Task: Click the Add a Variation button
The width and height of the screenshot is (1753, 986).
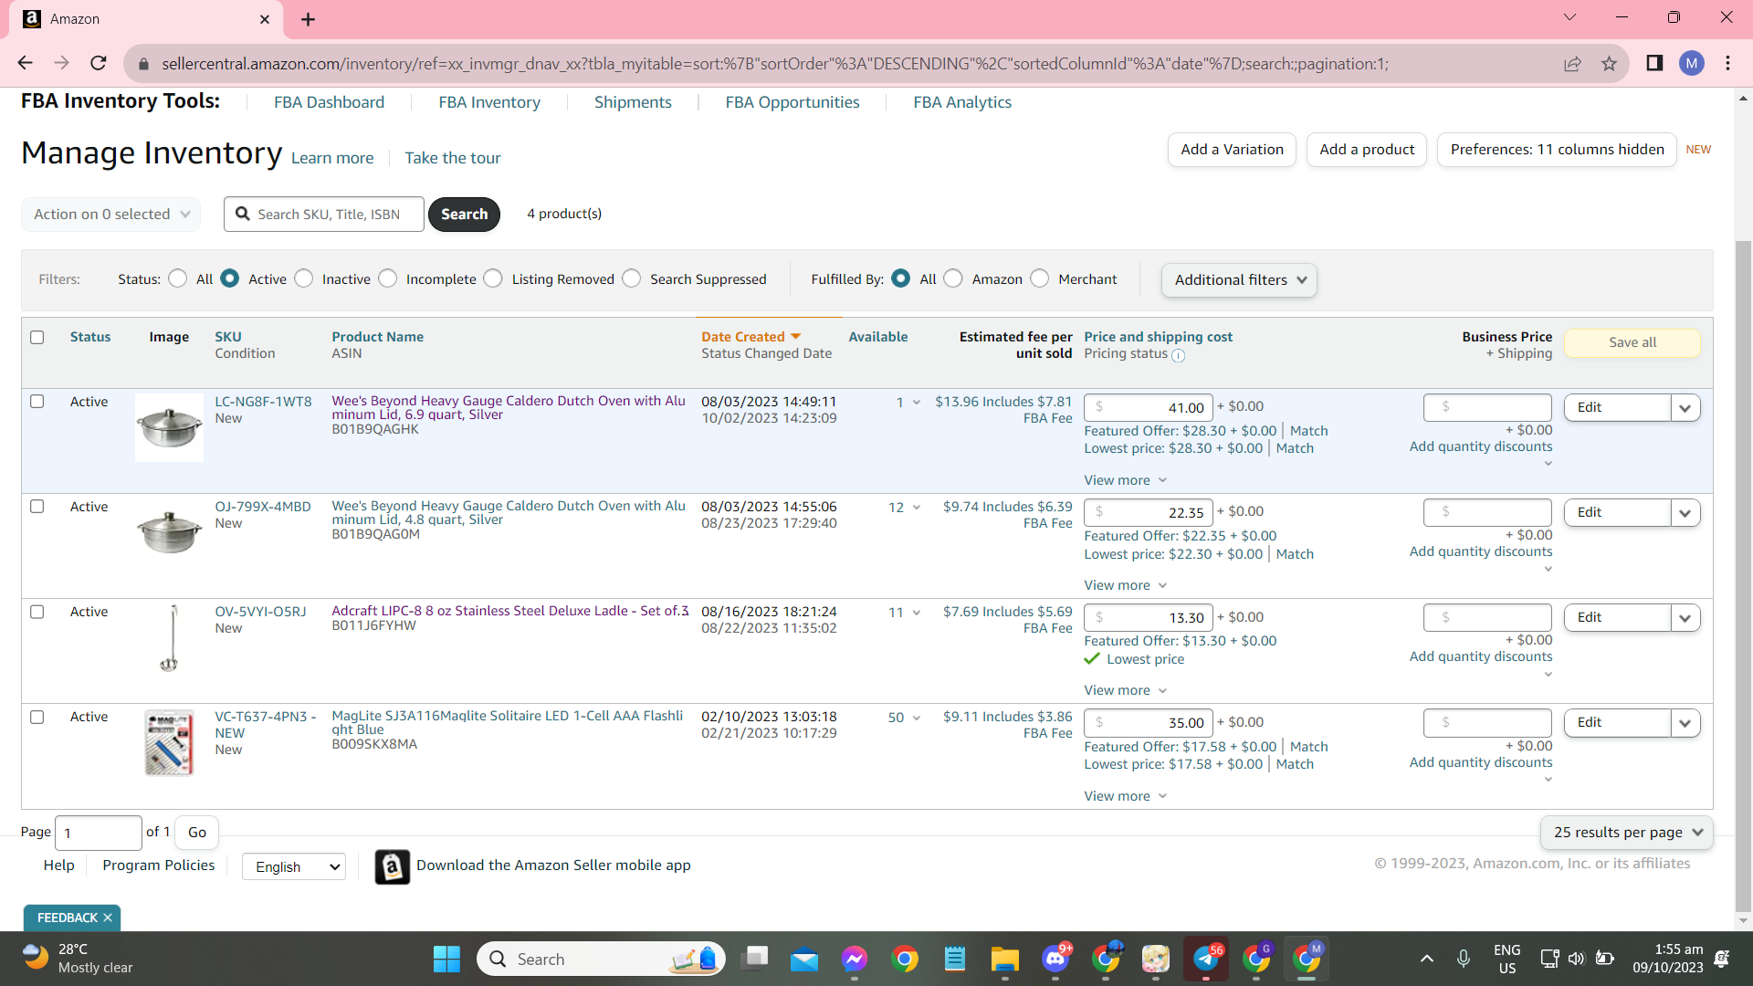Action: tap(1232, 150)
